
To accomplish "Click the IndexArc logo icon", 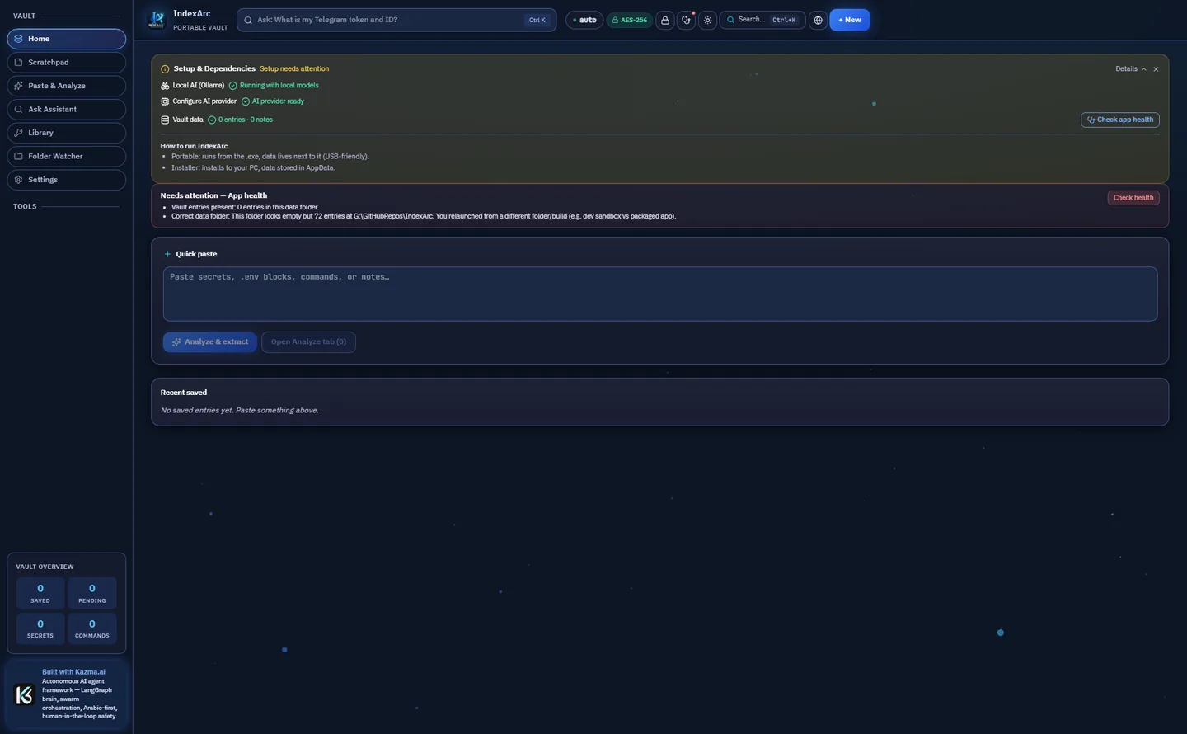I will 157,20.
